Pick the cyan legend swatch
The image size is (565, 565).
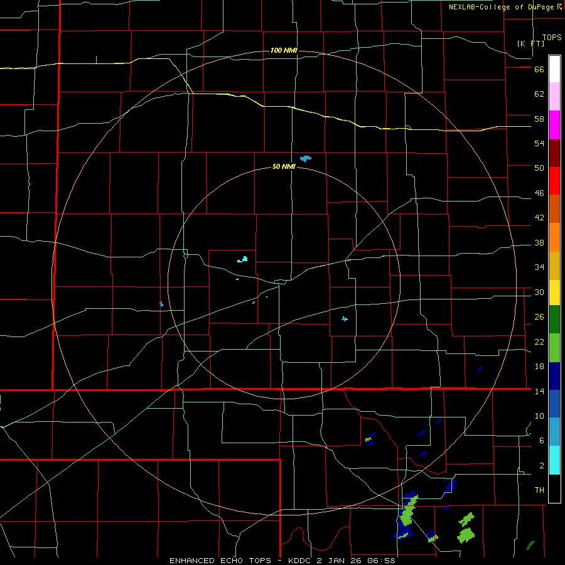point(554,460)
